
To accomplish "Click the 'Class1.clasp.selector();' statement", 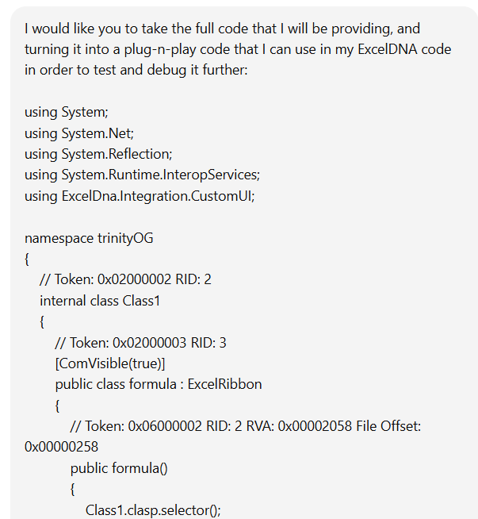I will tap(153, 509).
